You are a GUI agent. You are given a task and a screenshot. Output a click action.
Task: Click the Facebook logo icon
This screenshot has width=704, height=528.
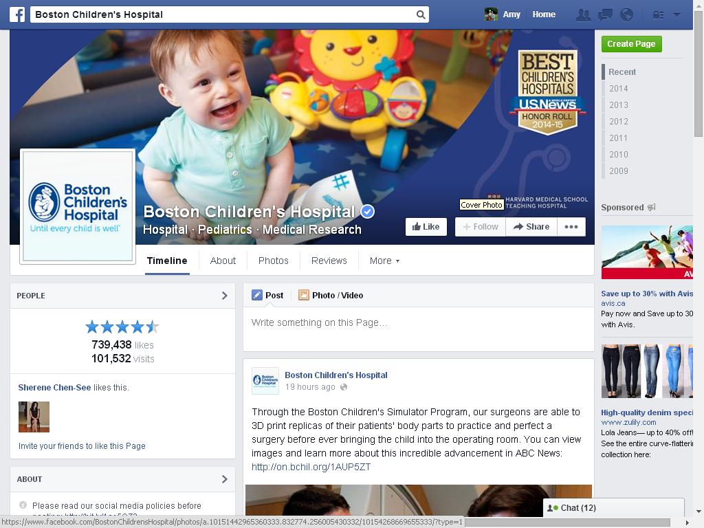point(17,14)
